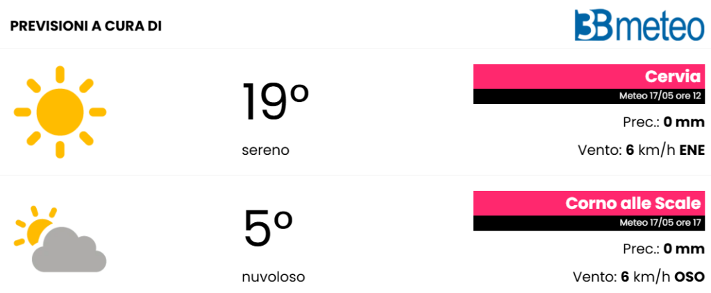This screenshot has height=293, width=711.
Task: Open the Corno alle Scale location header
Action: (x=589, y=203)
